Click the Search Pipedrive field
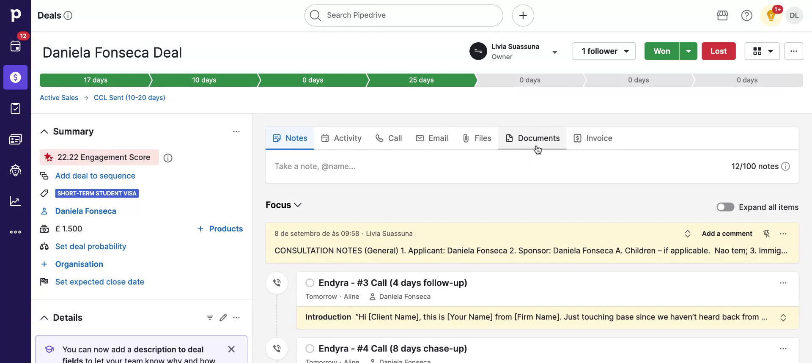 [403, 16]
